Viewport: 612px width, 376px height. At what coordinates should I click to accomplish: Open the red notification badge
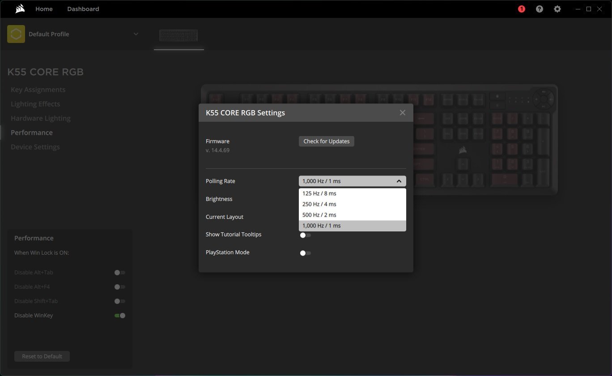point(522,9)
